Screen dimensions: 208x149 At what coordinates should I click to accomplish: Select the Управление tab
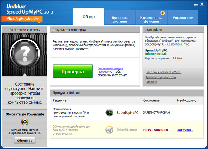point(183,18)
